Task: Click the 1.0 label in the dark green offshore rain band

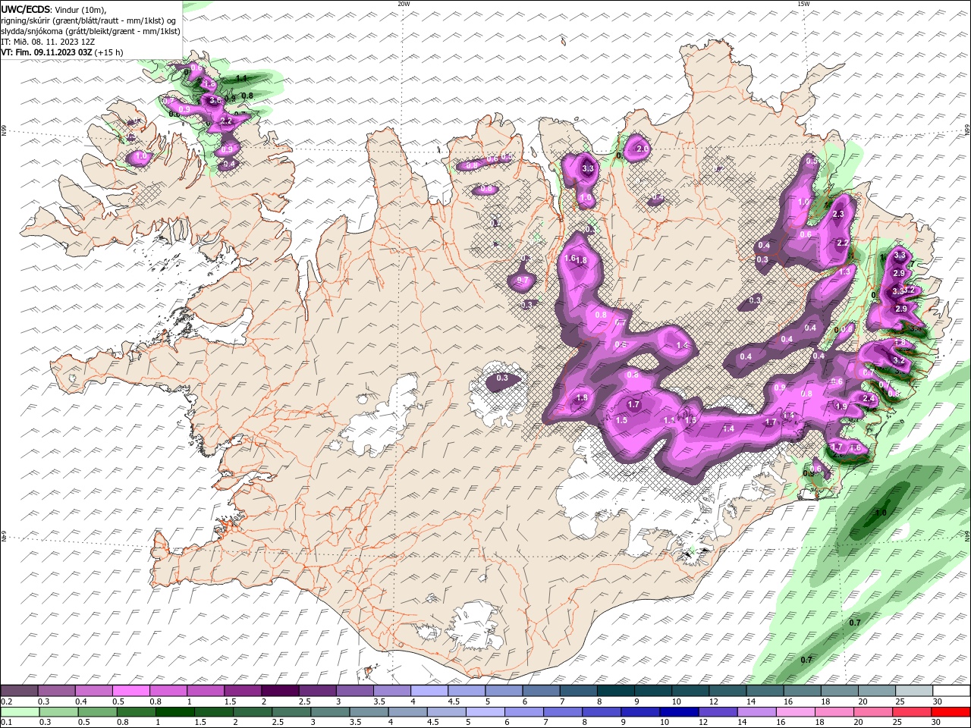Action: click(881, 513)
